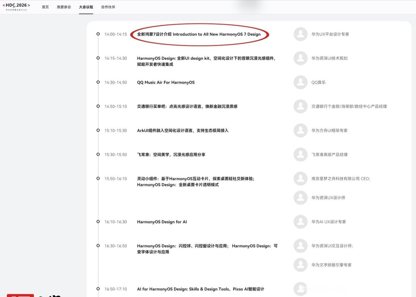Click the HDC.2026 logo
416x297 pixels.
click(x=16, y=7)
